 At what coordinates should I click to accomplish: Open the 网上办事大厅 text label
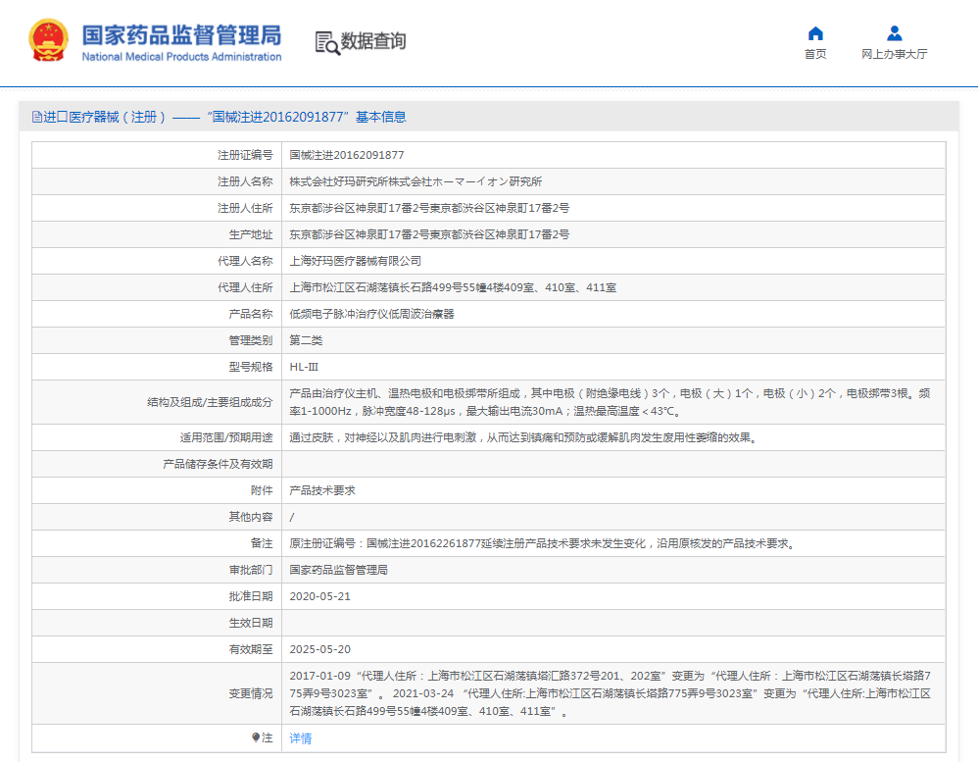click(894, 54)
